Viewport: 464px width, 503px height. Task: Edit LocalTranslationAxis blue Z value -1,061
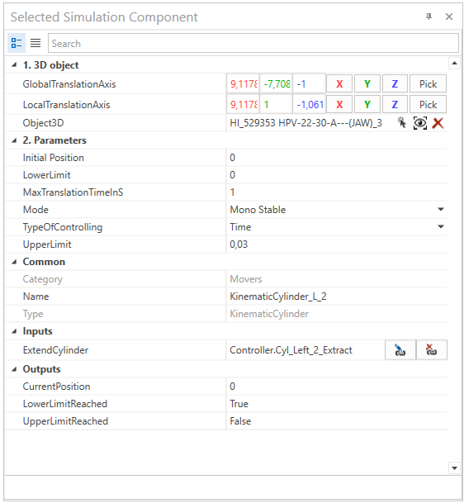309,105
